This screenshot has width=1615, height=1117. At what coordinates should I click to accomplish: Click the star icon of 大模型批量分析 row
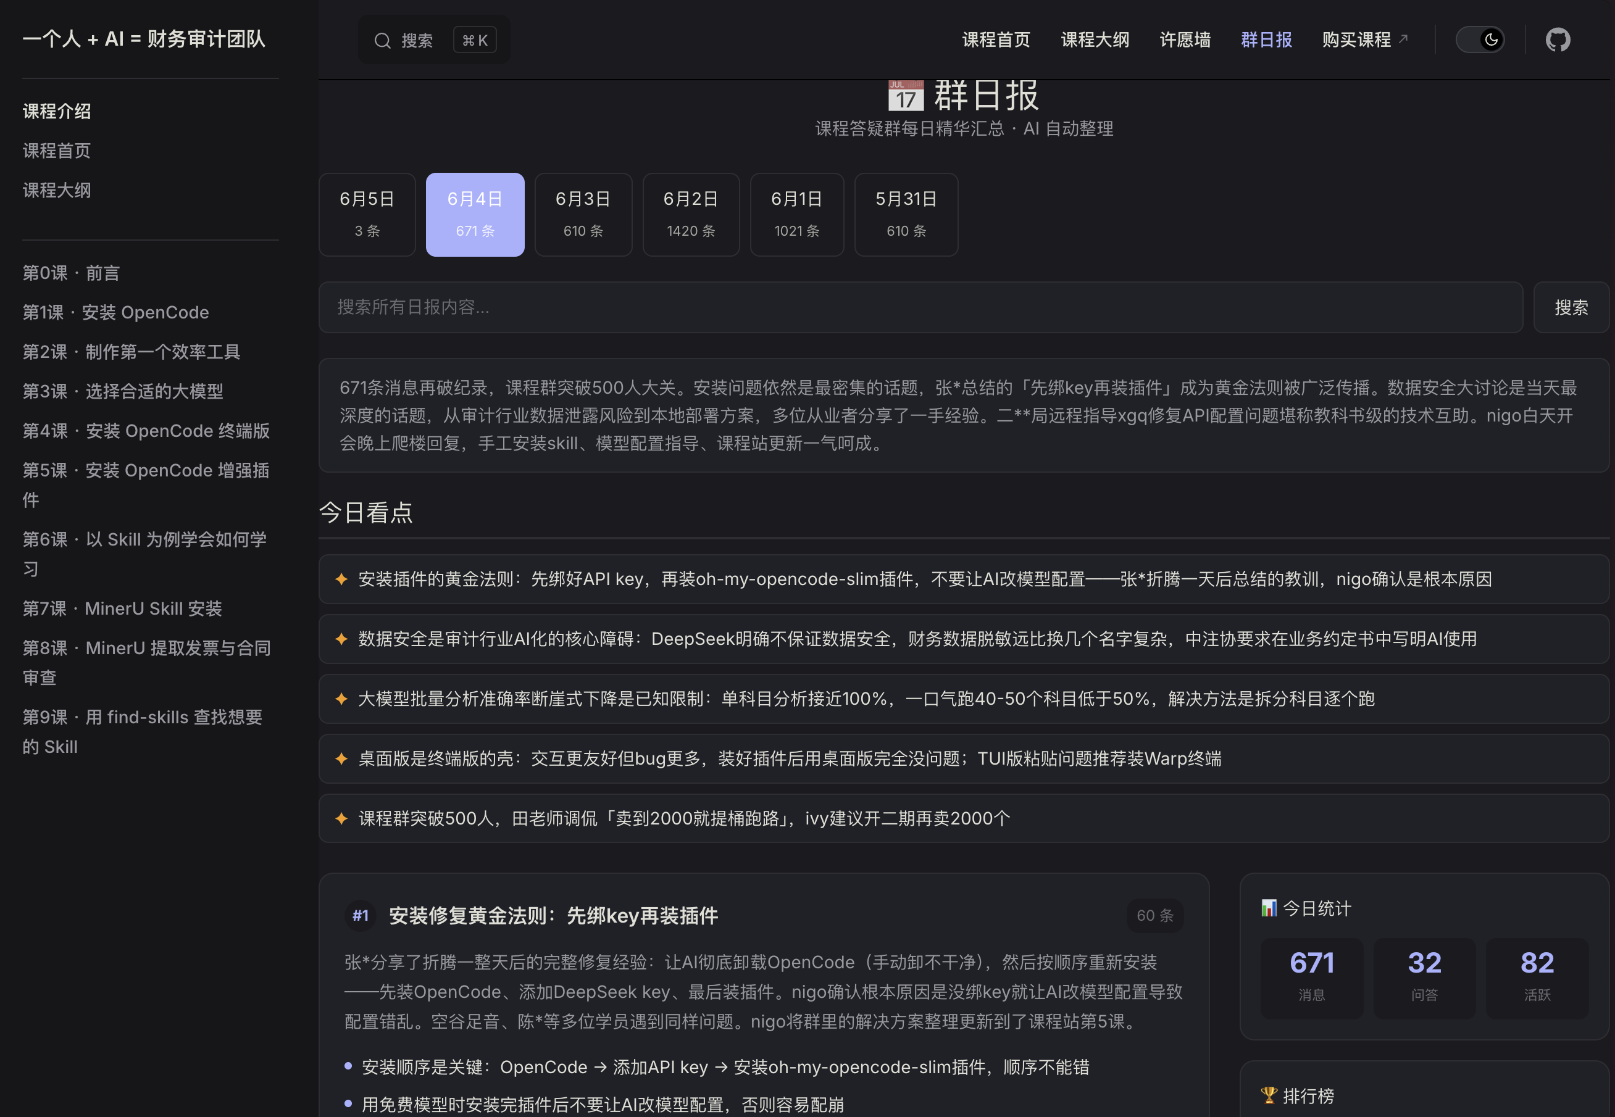341,699
